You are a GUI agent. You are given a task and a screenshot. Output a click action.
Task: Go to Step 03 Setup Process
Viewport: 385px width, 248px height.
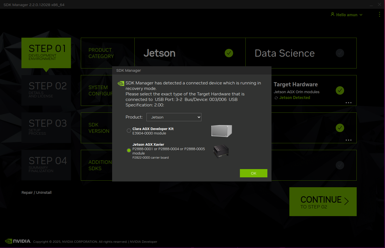pos(46,128)
